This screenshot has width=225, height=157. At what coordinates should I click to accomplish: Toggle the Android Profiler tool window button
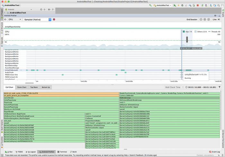pos(46,152)
